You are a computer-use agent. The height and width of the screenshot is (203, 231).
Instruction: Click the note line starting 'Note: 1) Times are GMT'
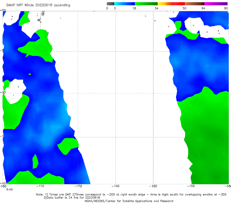[131, 195]
